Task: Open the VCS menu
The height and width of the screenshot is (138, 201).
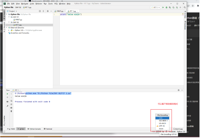Action: tap(56, 3)
